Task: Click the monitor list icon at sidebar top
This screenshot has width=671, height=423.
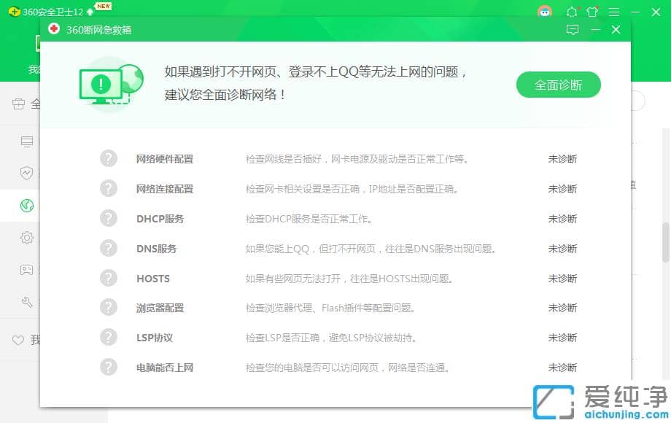Action: click(27, 141)
